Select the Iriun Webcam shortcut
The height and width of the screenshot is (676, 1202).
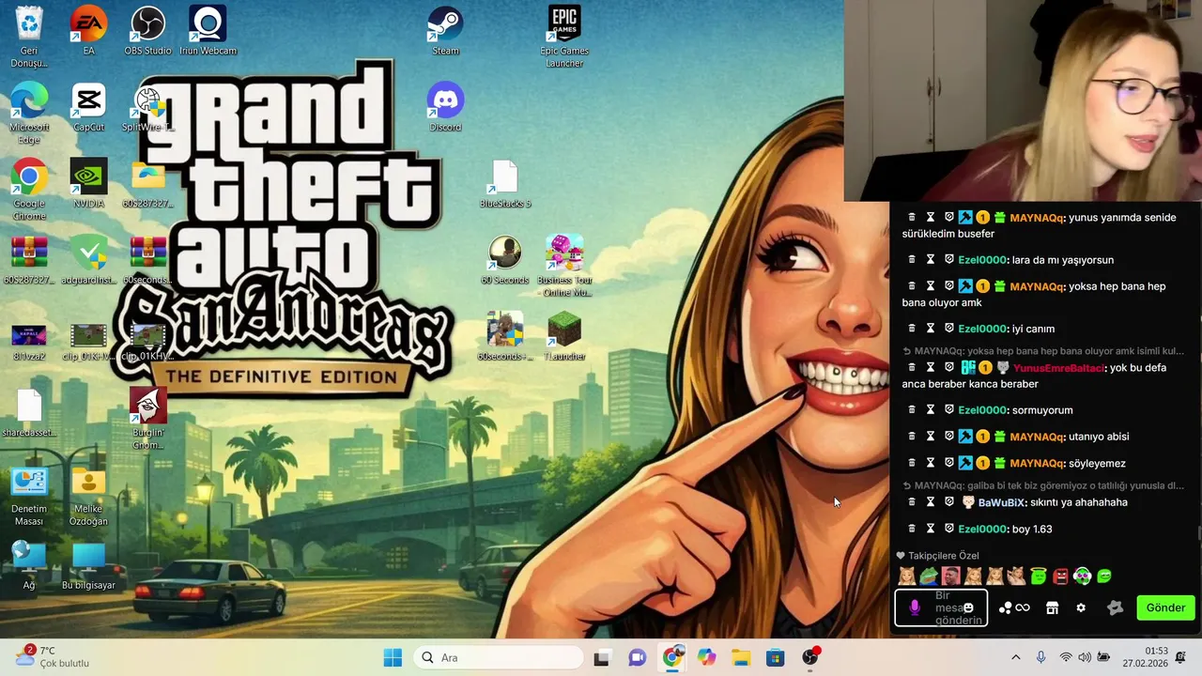(x=208, y=31)
